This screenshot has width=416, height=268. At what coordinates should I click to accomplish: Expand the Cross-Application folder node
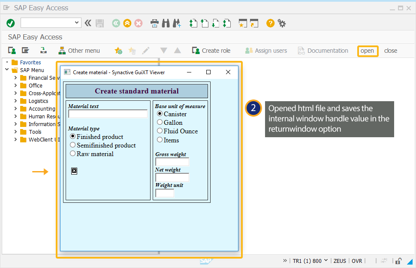[x=15, y=93]
